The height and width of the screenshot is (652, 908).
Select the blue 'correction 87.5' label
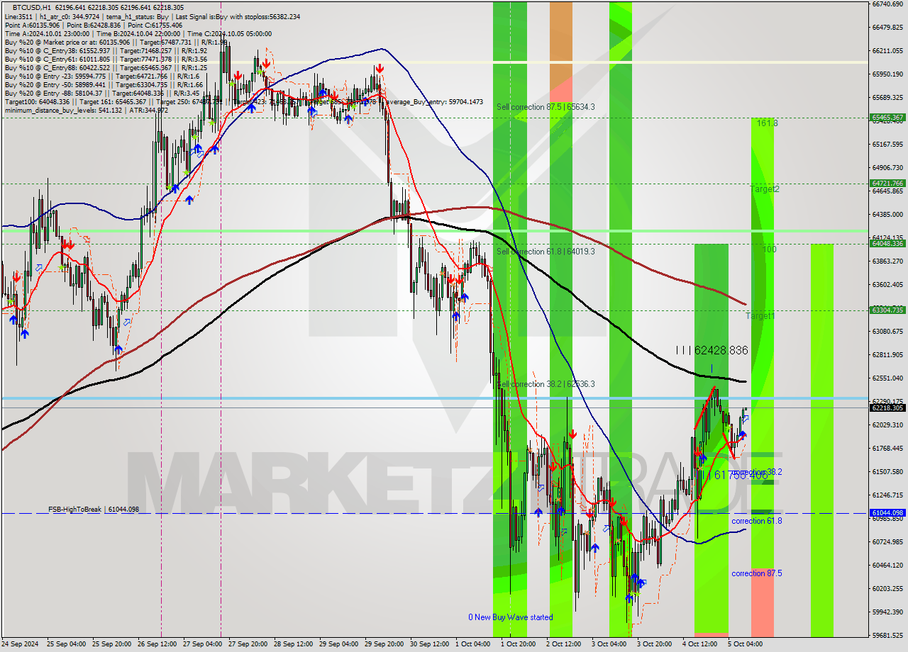pyautogui.click(x=757, y=573)
